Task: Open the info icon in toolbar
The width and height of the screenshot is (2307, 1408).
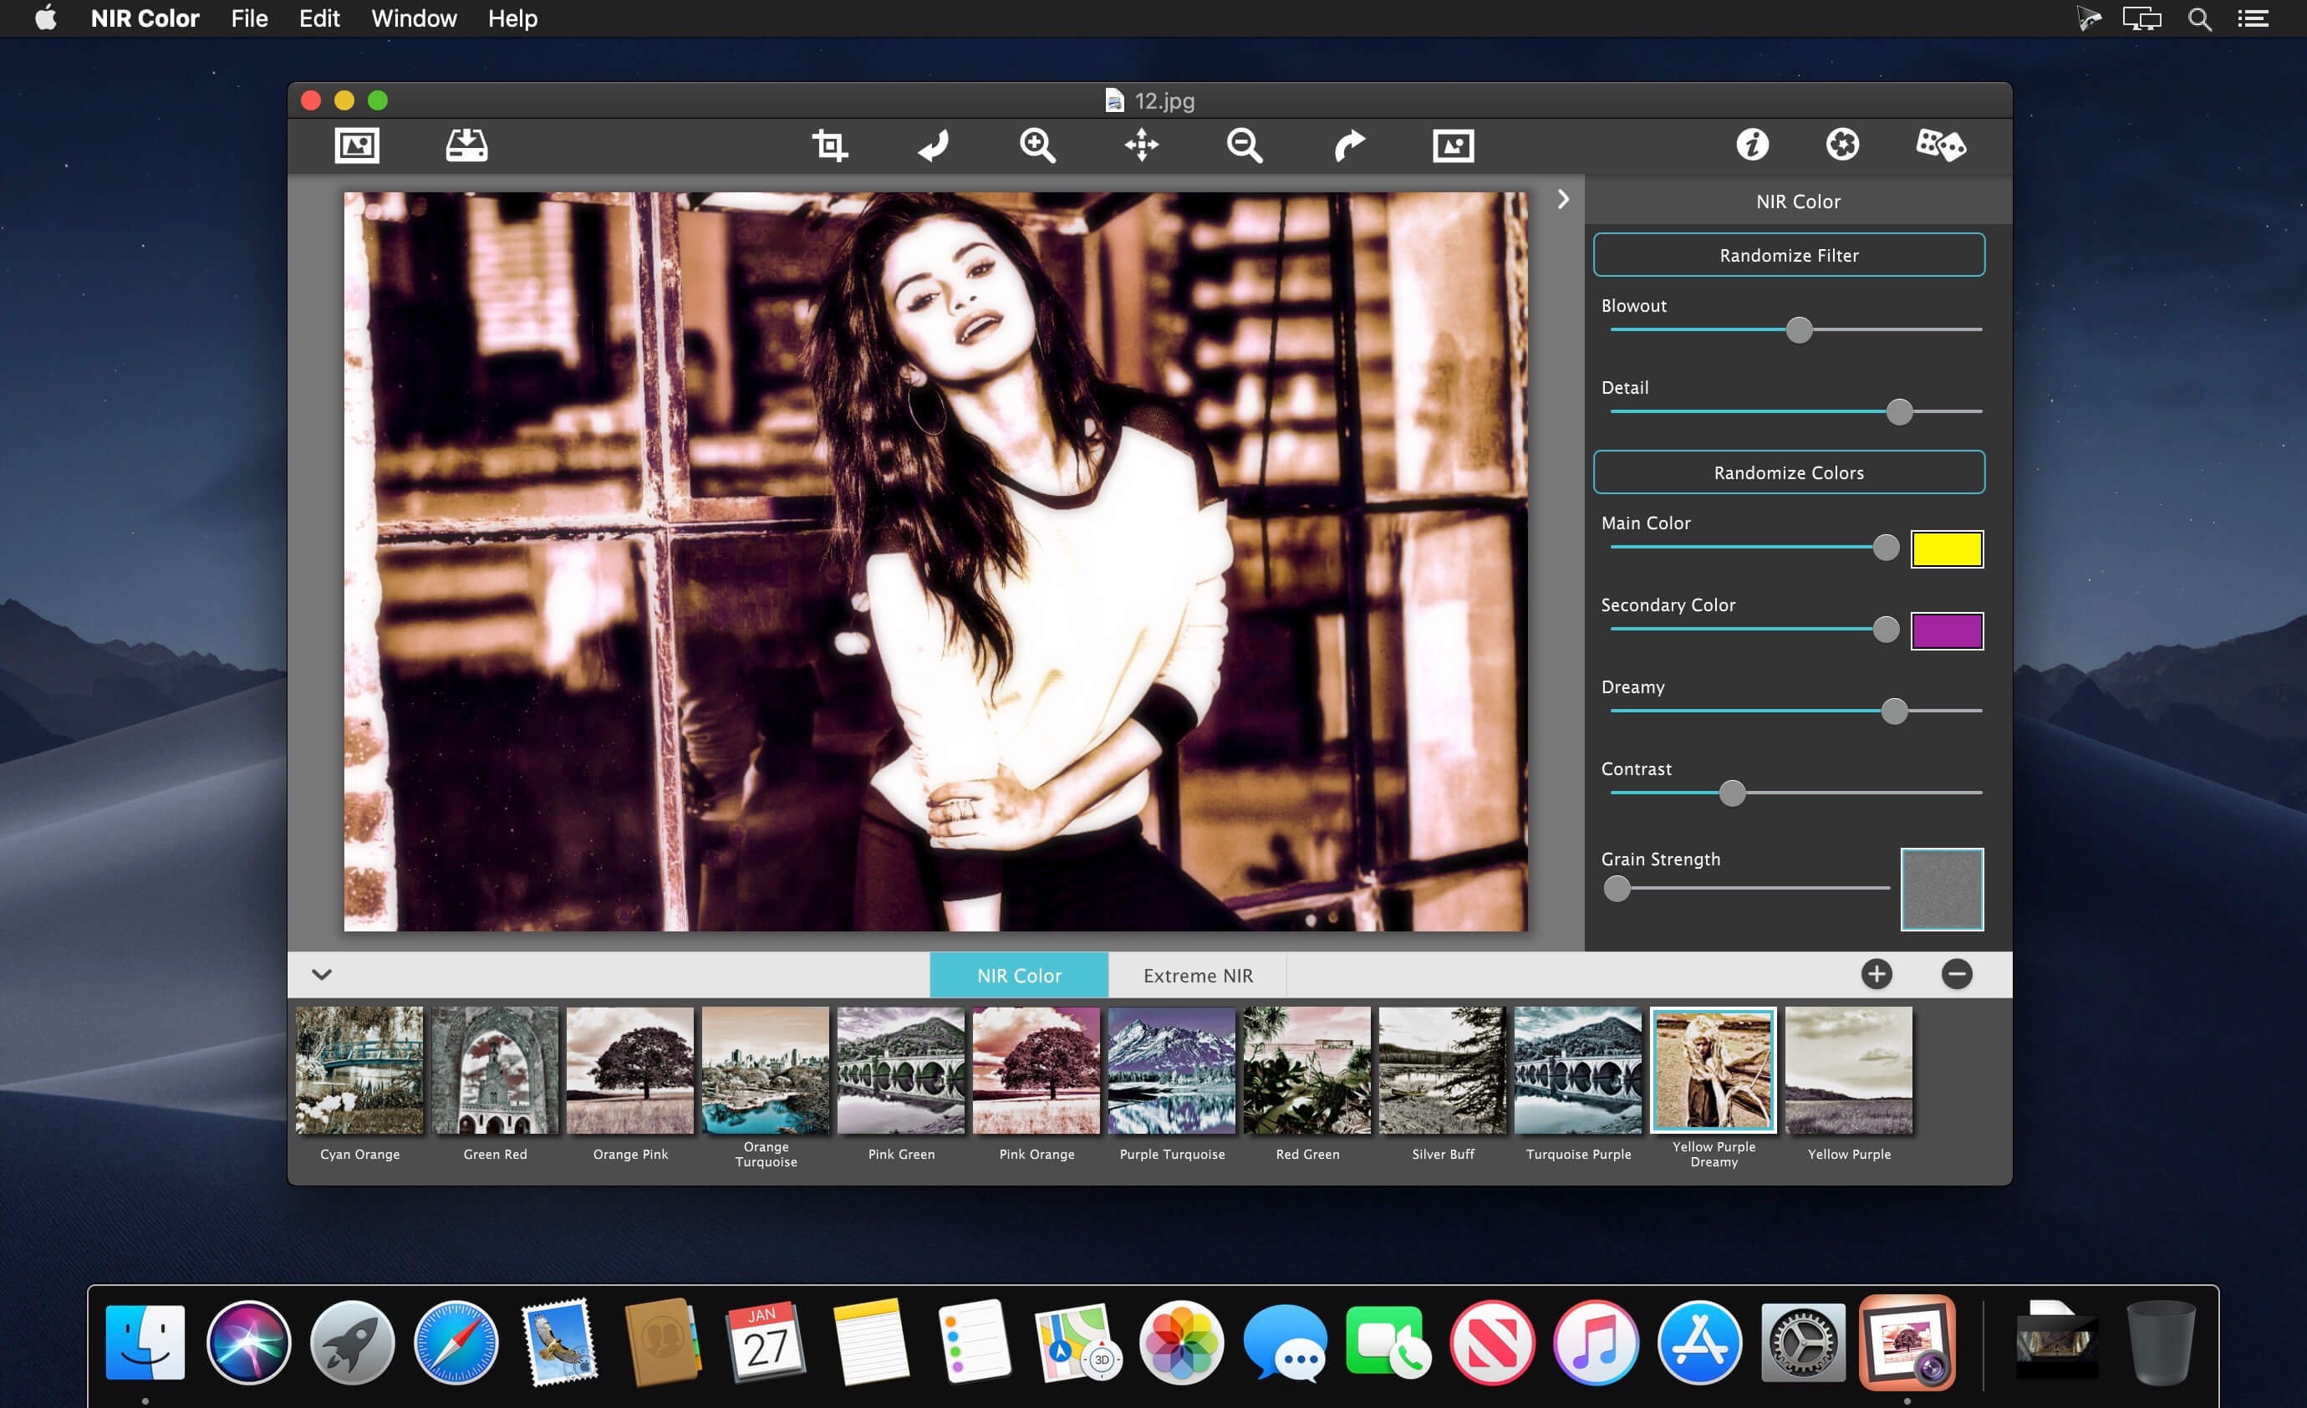Action: point(1752,145)
